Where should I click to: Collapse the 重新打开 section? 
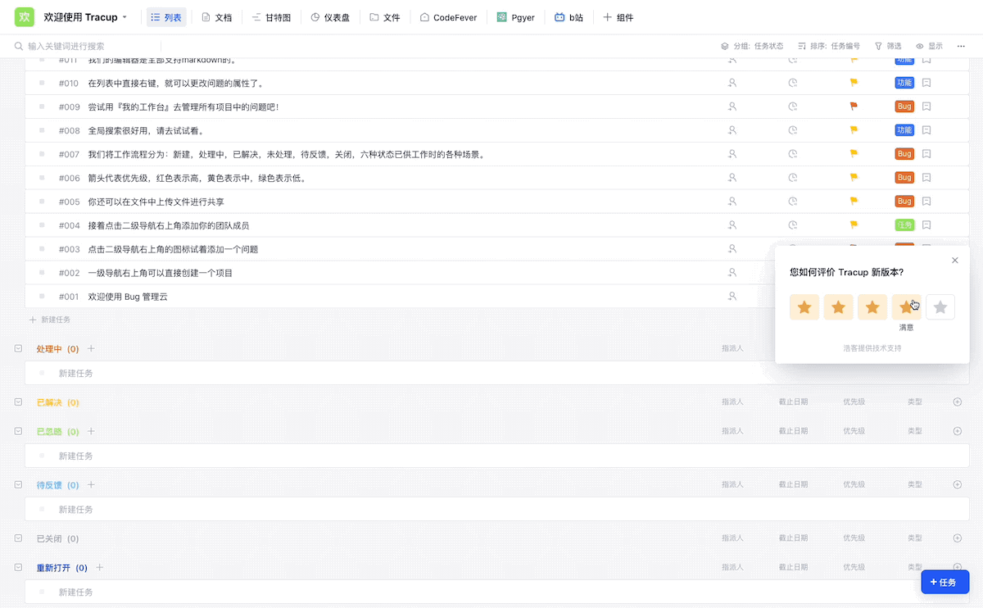18,566
